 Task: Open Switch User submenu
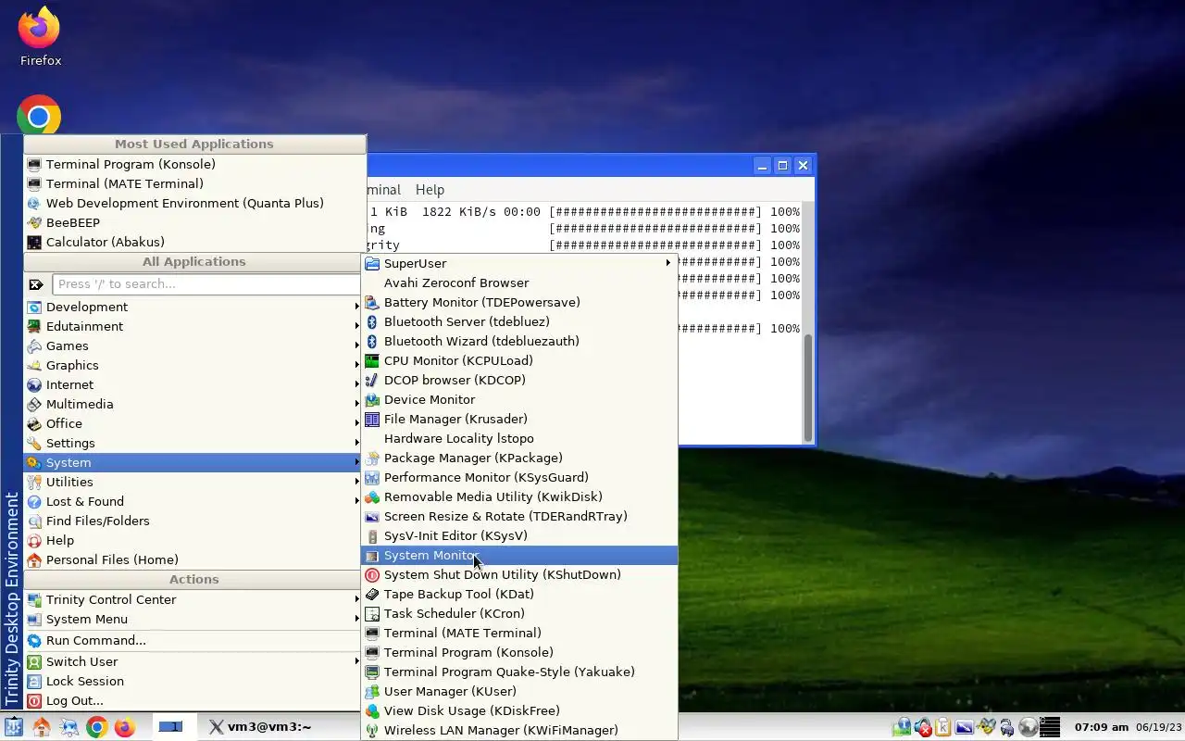194,661
